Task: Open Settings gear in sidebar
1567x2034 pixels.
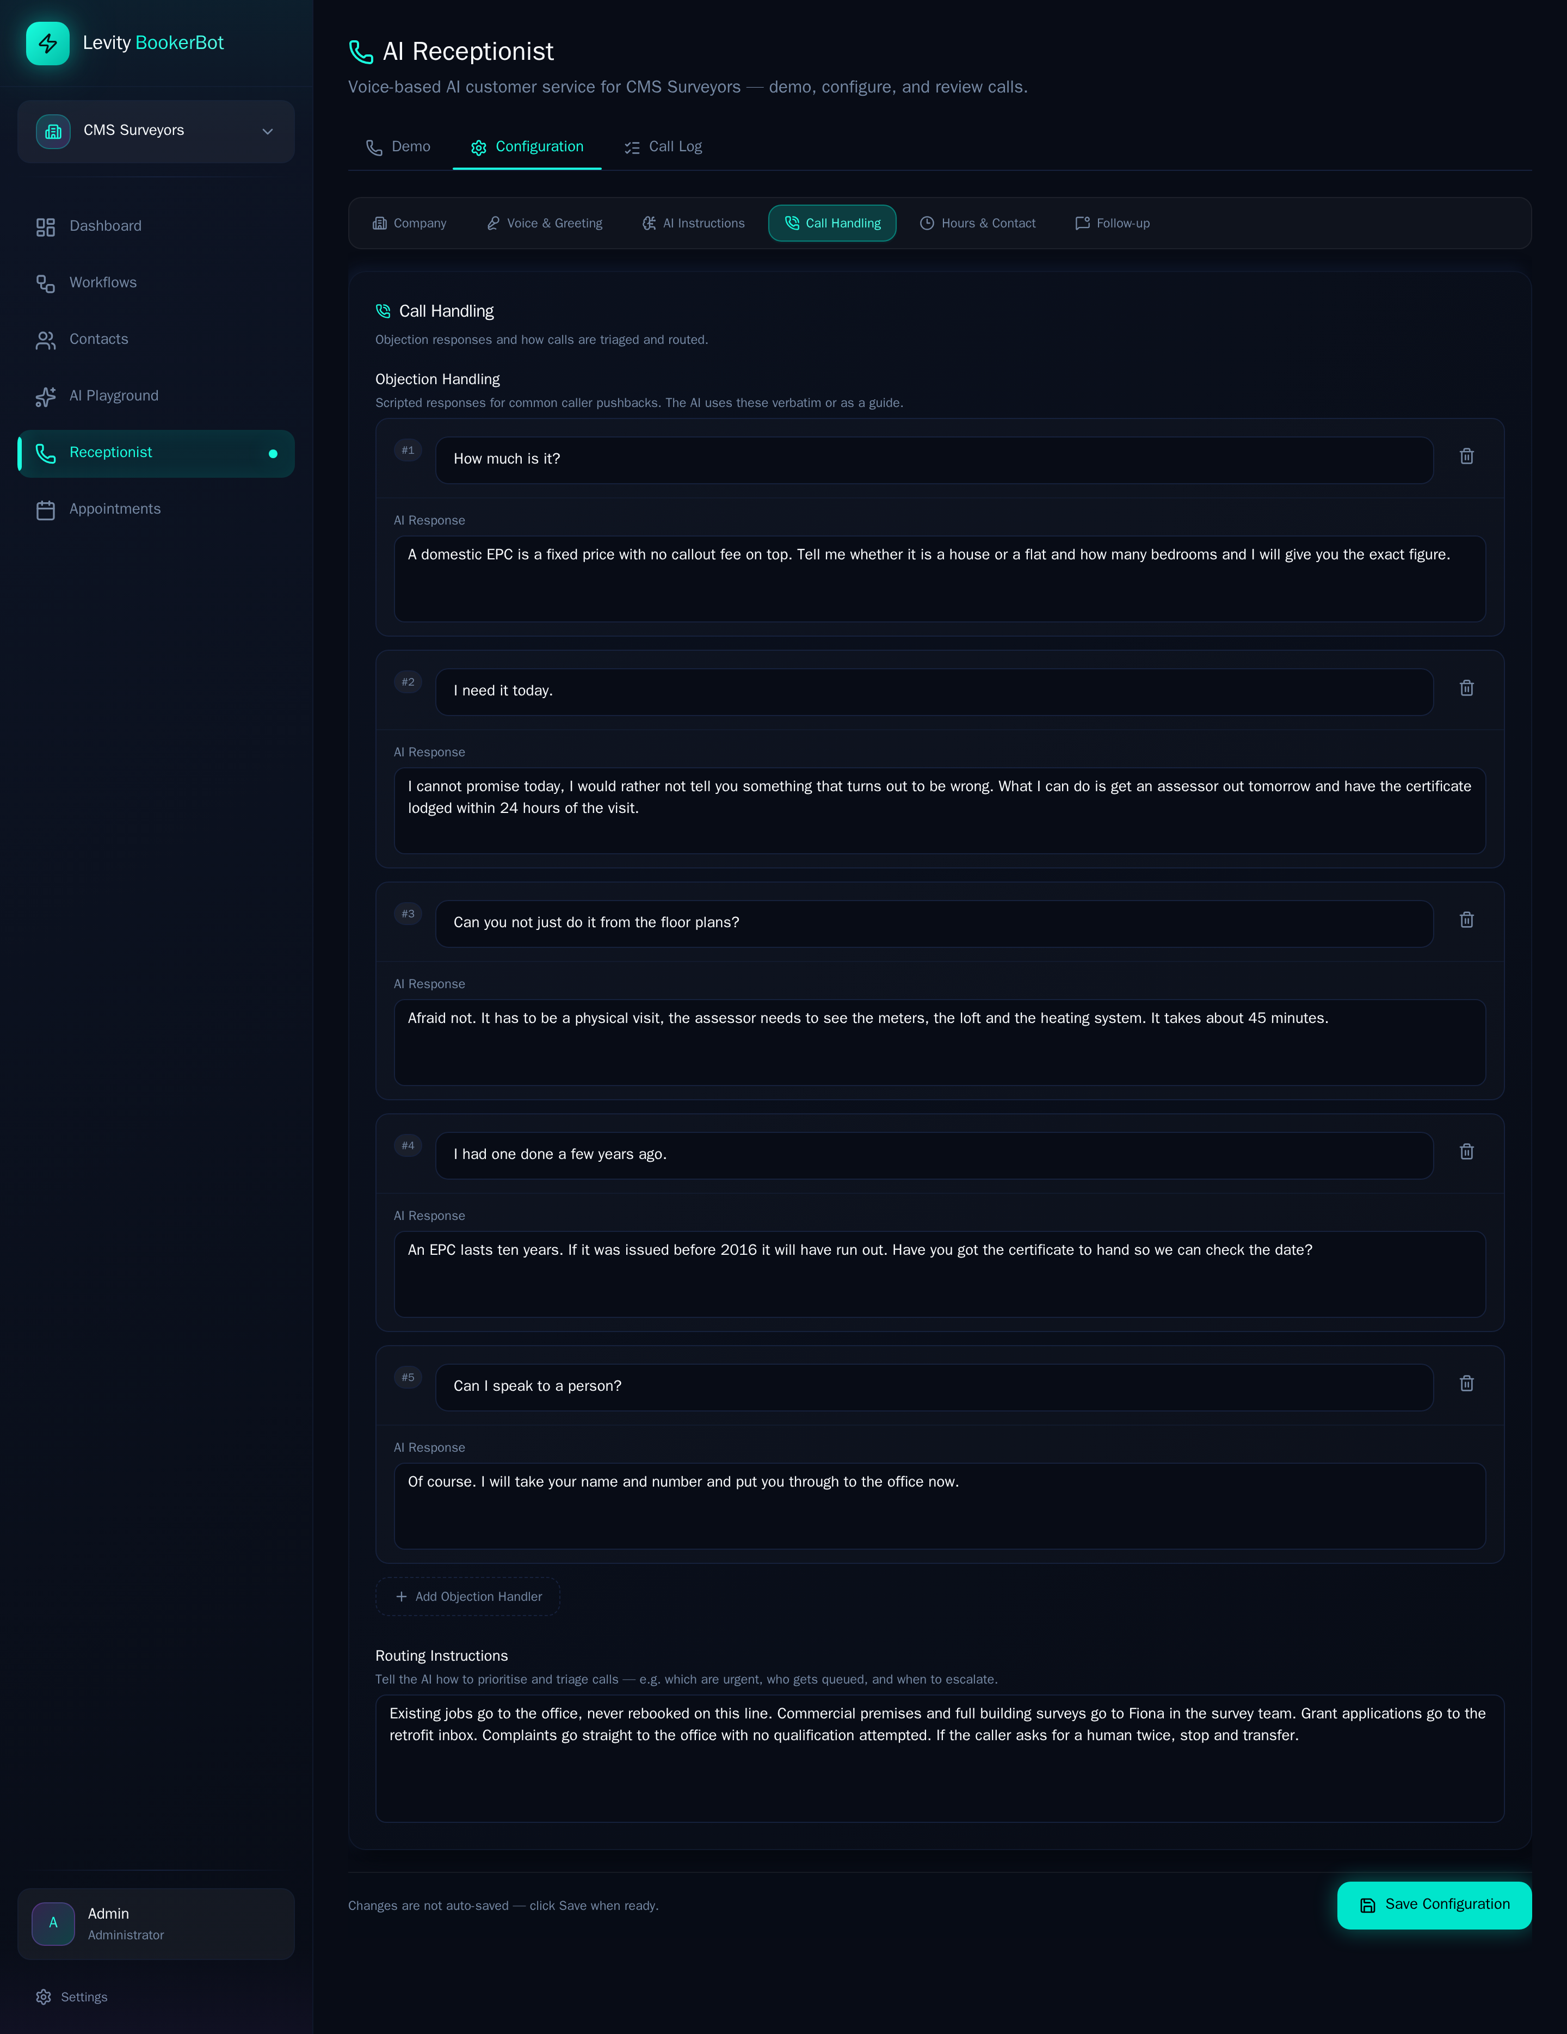Action: tap(44, 1997)
